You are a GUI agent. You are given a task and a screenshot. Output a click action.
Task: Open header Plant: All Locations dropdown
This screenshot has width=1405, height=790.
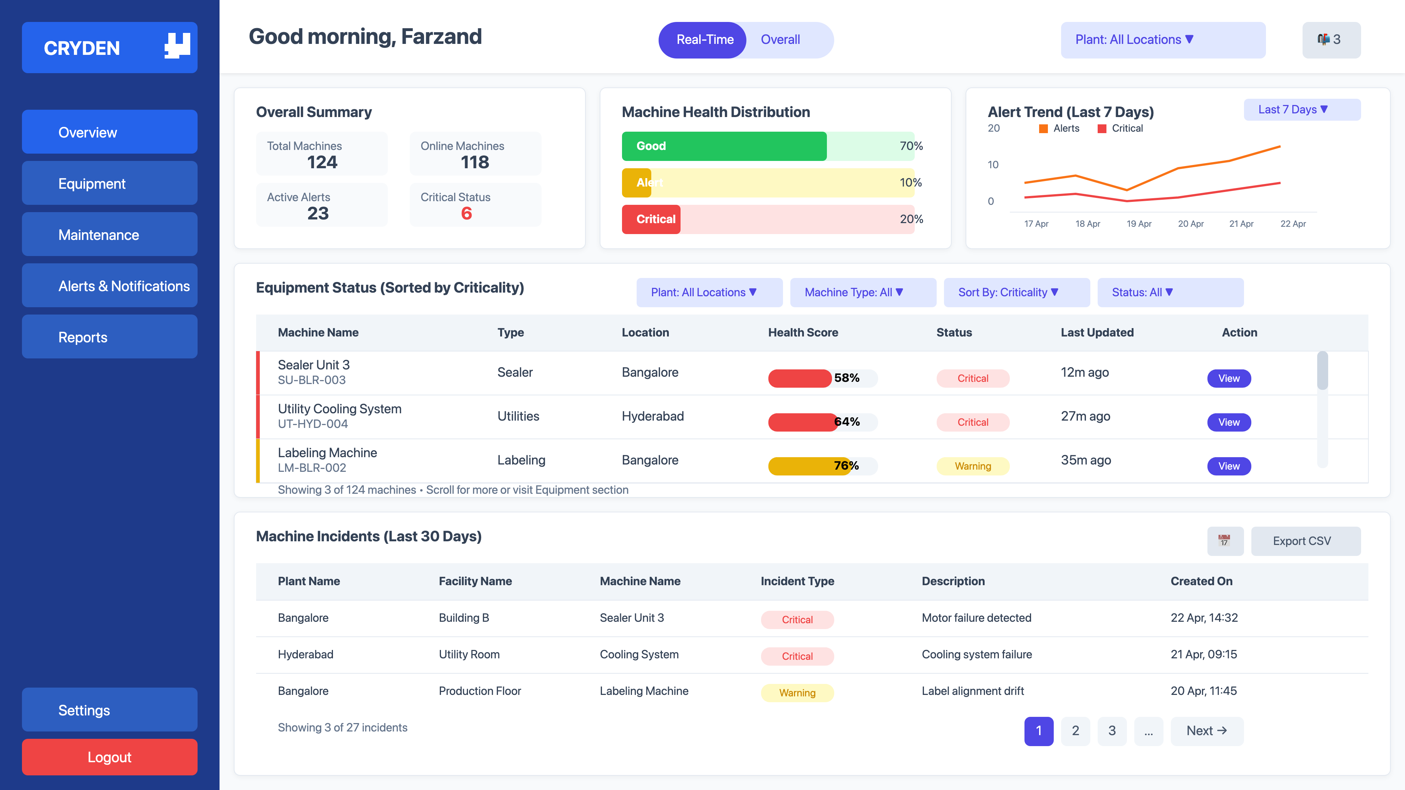(x=1163, y=40)
